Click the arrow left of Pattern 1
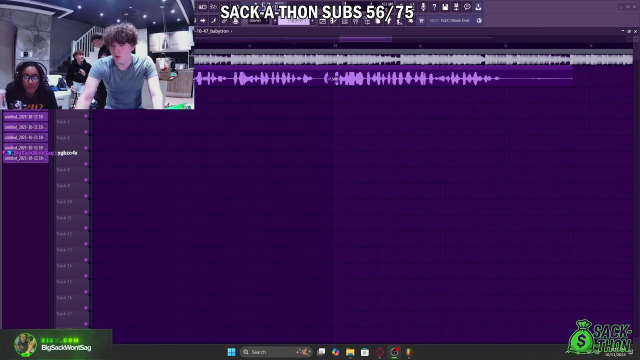 coord(275,20)
